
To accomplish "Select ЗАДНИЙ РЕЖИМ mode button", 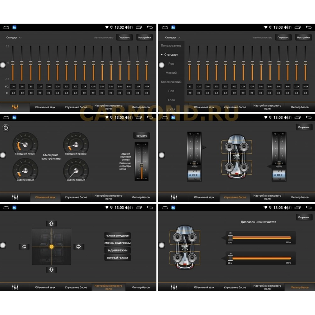I will click(x=117, y=250).
